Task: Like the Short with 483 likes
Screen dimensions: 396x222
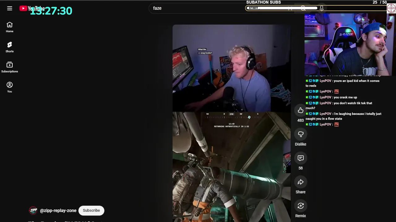Action: pyautogui.click(x=300, y=110)
